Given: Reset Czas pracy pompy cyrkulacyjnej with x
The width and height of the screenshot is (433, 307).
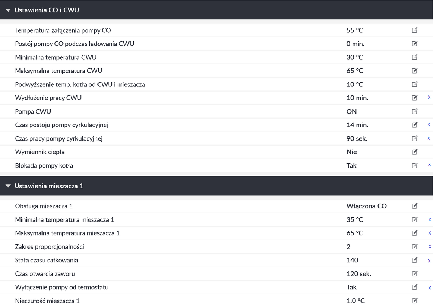Looking at the screenshot, I should coord(429,138).
